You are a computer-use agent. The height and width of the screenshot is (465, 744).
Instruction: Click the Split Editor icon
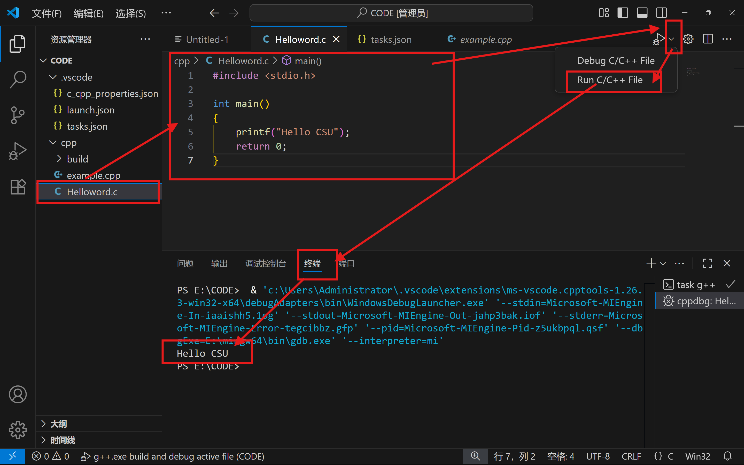[x=707, y=39]
